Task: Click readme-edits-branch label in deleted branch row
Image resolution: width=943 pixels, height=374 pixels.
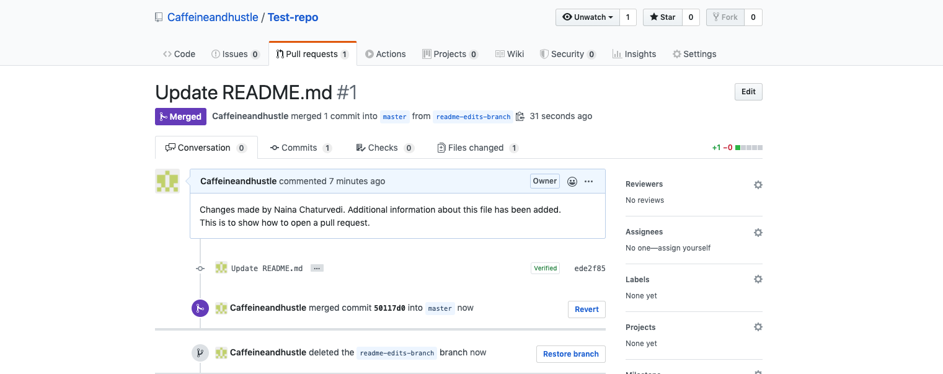Action: click(x=397, y=353)
